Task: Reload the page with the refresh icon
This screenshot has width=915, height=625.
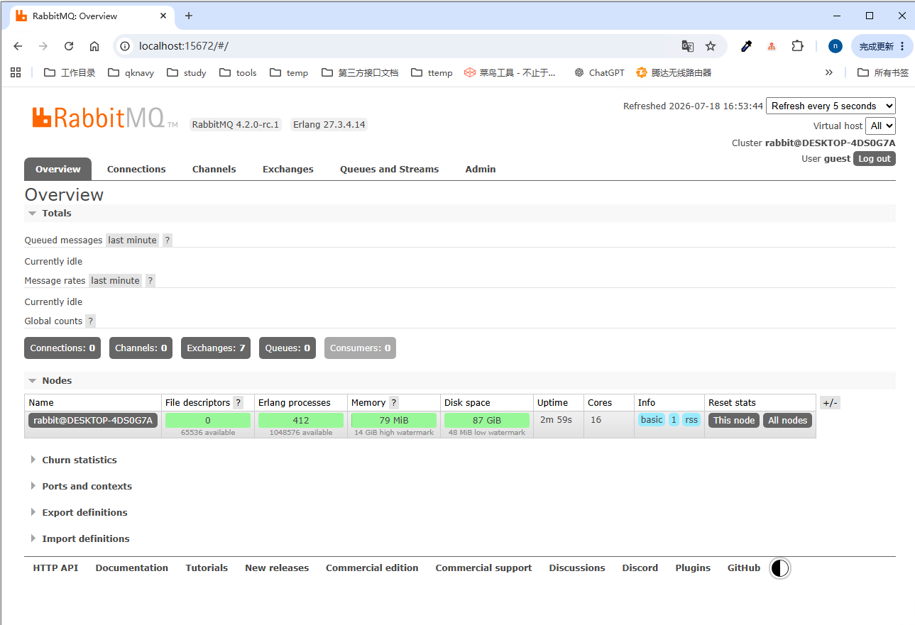Action: pyautogui.click(x=69, y=46)
